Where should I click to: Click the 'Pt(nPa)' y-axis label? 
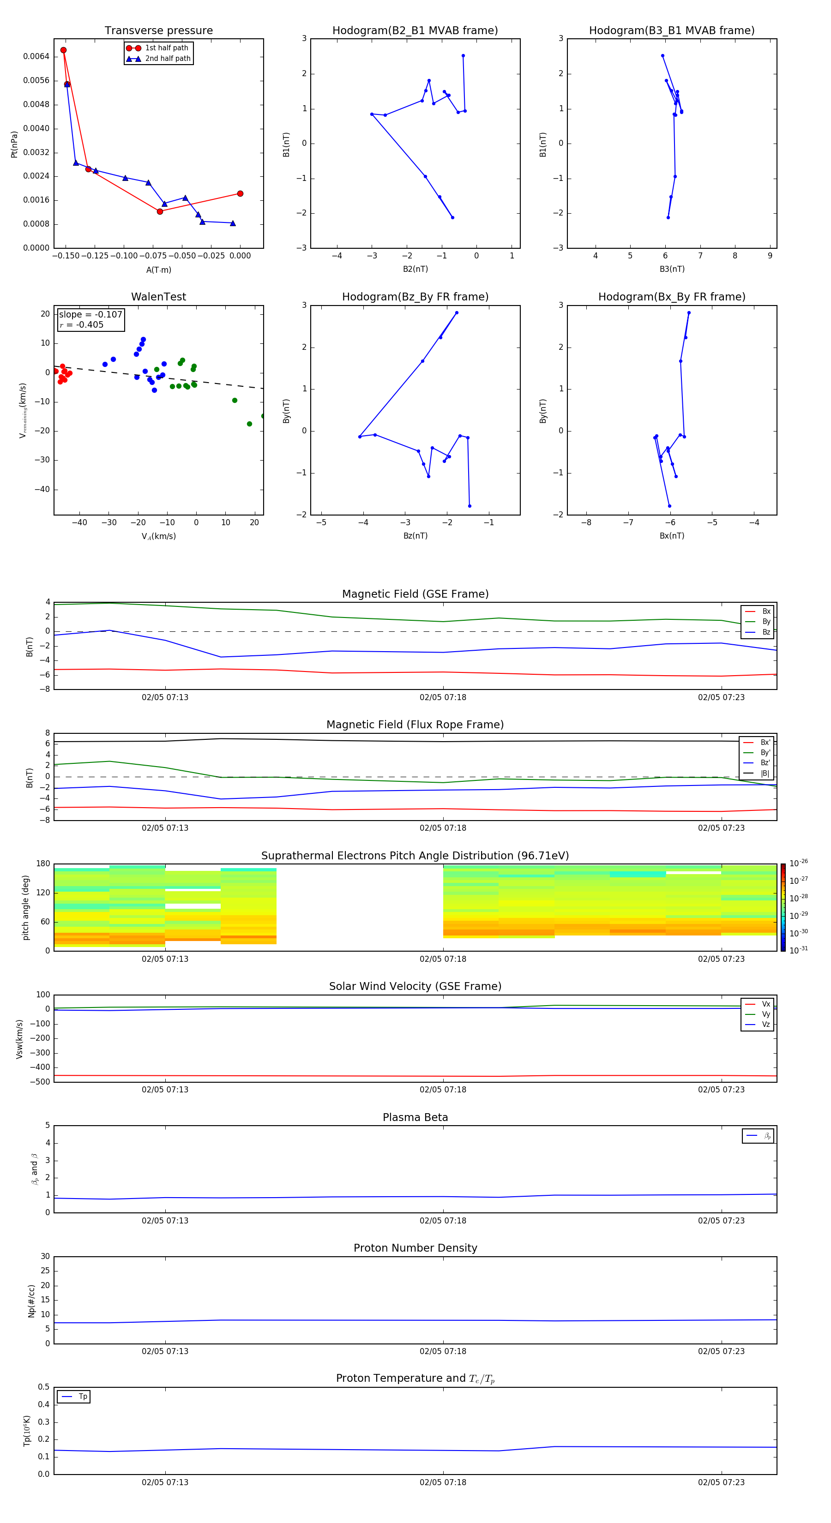[x=14, y=144]
